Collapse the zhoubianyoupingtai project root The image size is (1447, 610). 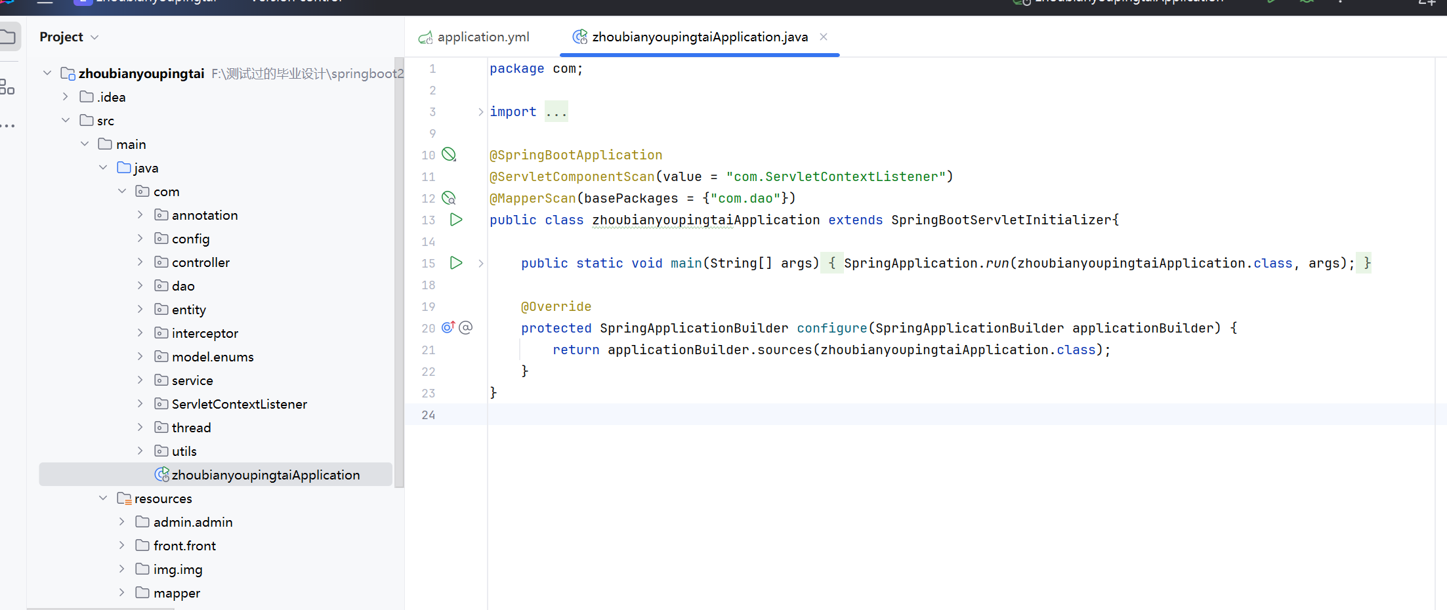(x=47, y=73)
